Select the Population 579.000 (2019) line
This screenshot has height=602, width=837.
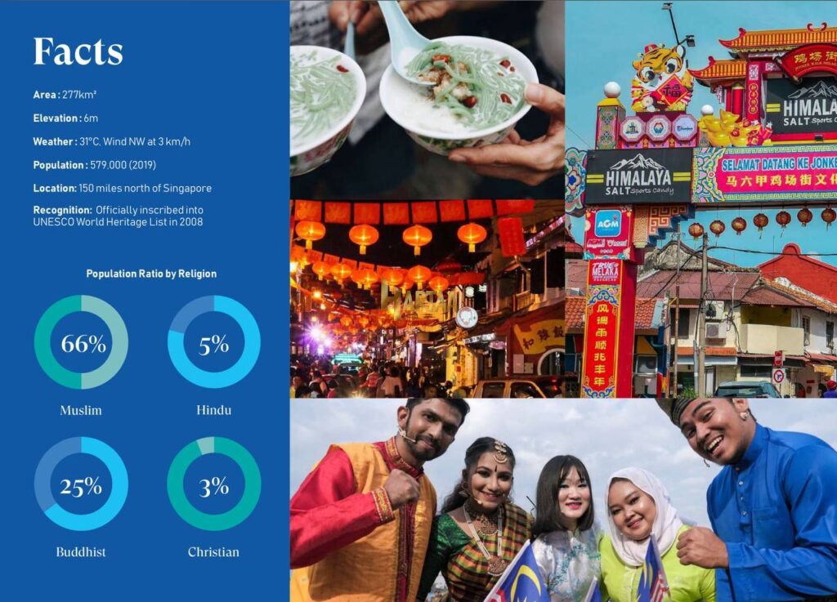coord(95,165)
